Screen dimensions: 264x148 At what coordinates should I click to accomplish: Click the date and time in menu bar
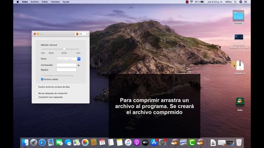(x=215, y=2)
